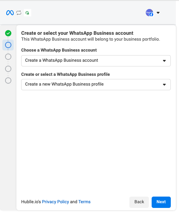Jump to the fourth step circle

(x=8, y=69)
